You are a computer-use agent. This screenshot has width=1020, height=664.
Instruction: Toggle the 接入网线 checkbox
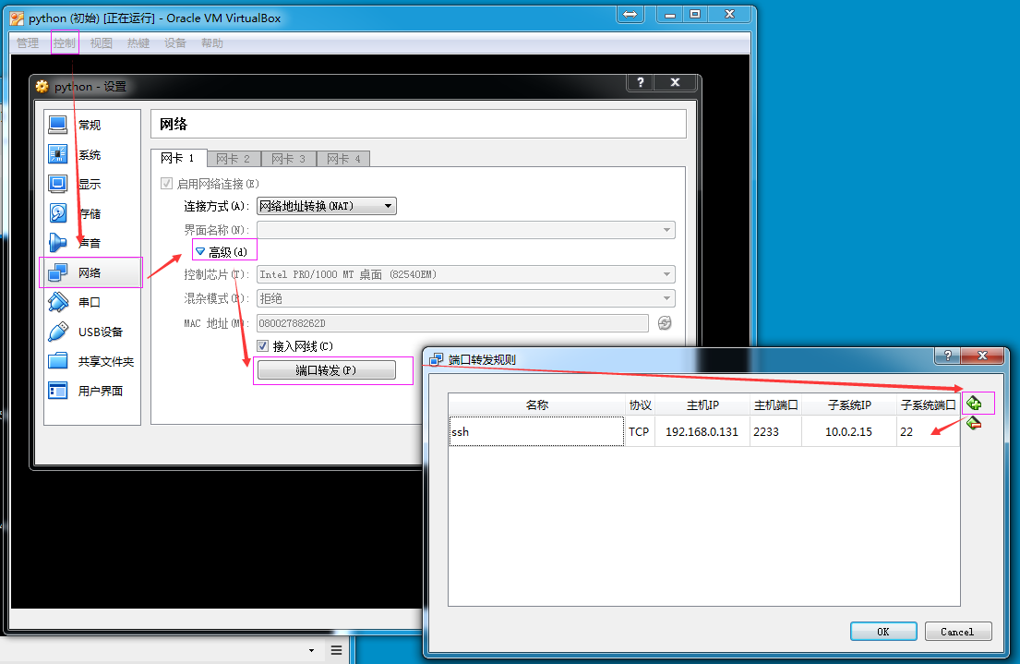263,346
